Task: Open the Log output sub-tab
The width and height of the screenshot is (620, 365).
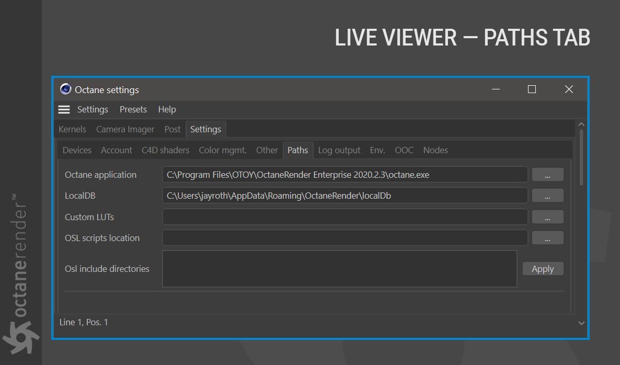Action: [339, 150]
